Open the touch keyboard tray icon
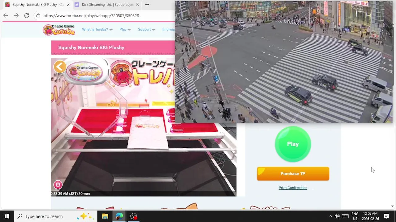The image size is (396, 222). click(345, 216)
